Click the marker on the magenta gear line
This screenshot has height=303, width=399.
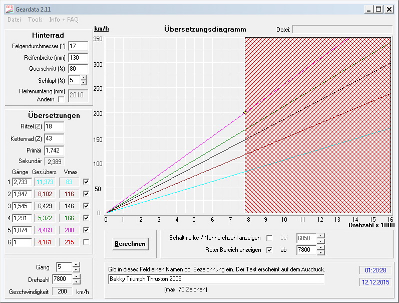tap(245, 112)
